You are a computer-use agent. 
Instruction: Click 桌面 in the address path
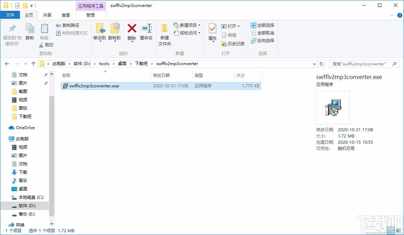pos(122,64)
